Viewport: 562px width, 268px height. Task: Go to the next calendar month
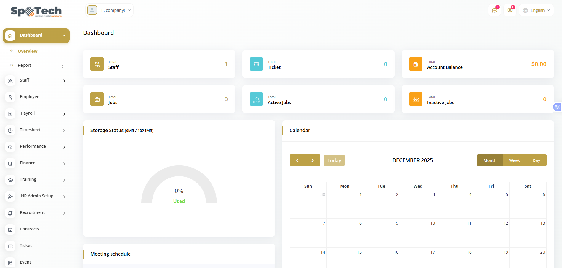312,160
